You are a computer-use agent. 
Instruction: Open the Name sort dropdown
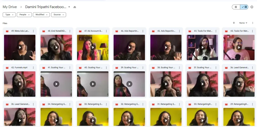pos(243,23)
